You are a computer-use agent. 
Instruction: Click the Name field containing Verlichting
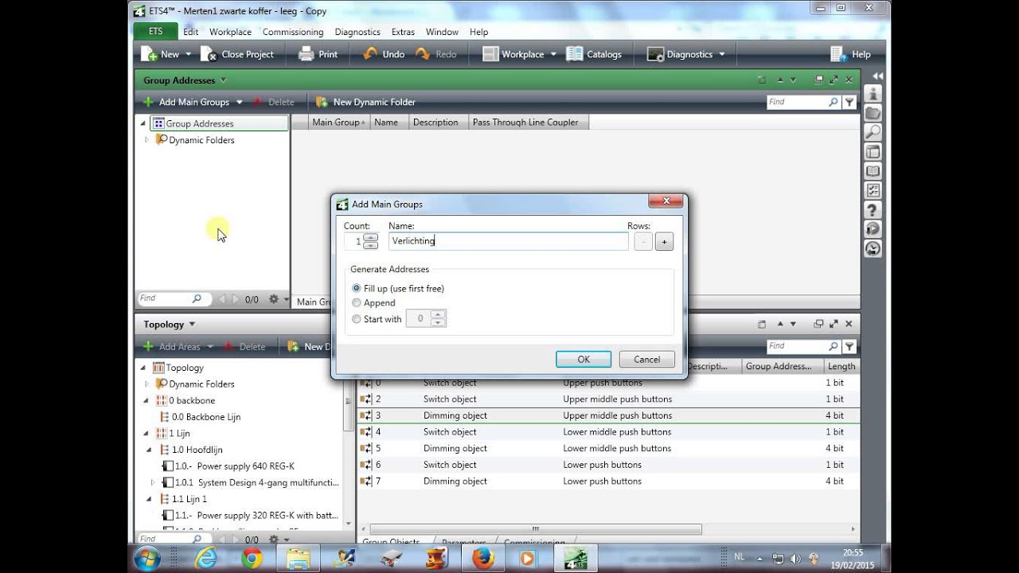pos(508,241)
